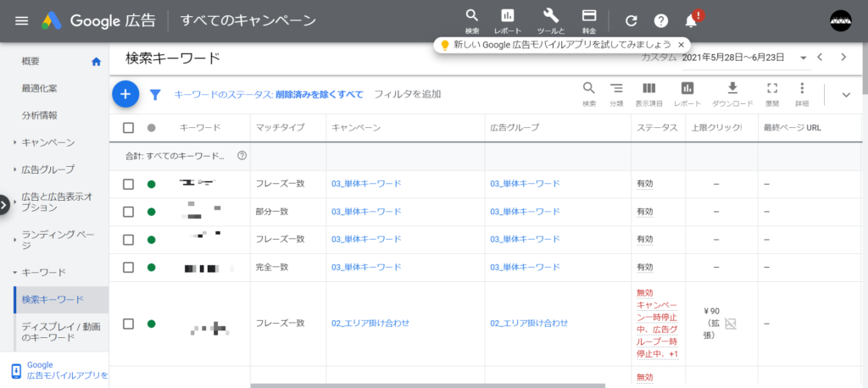Go to the next date range

tap(843, 57)
